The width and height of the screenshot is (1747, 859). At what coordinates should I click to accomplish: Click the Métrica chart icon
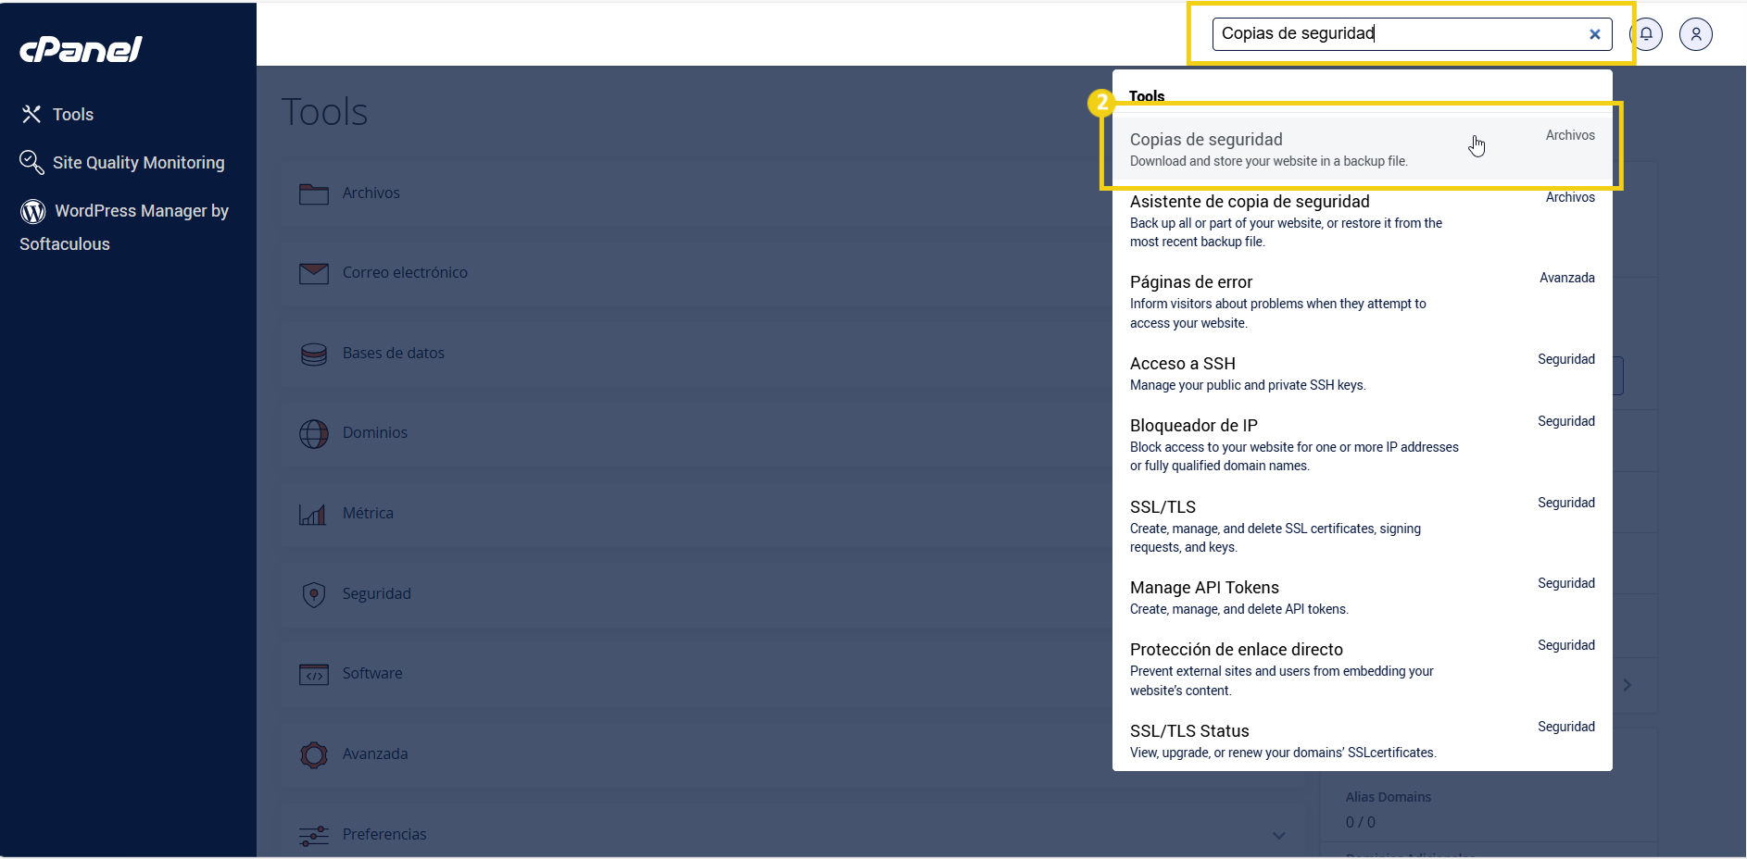tap(314, 513)
